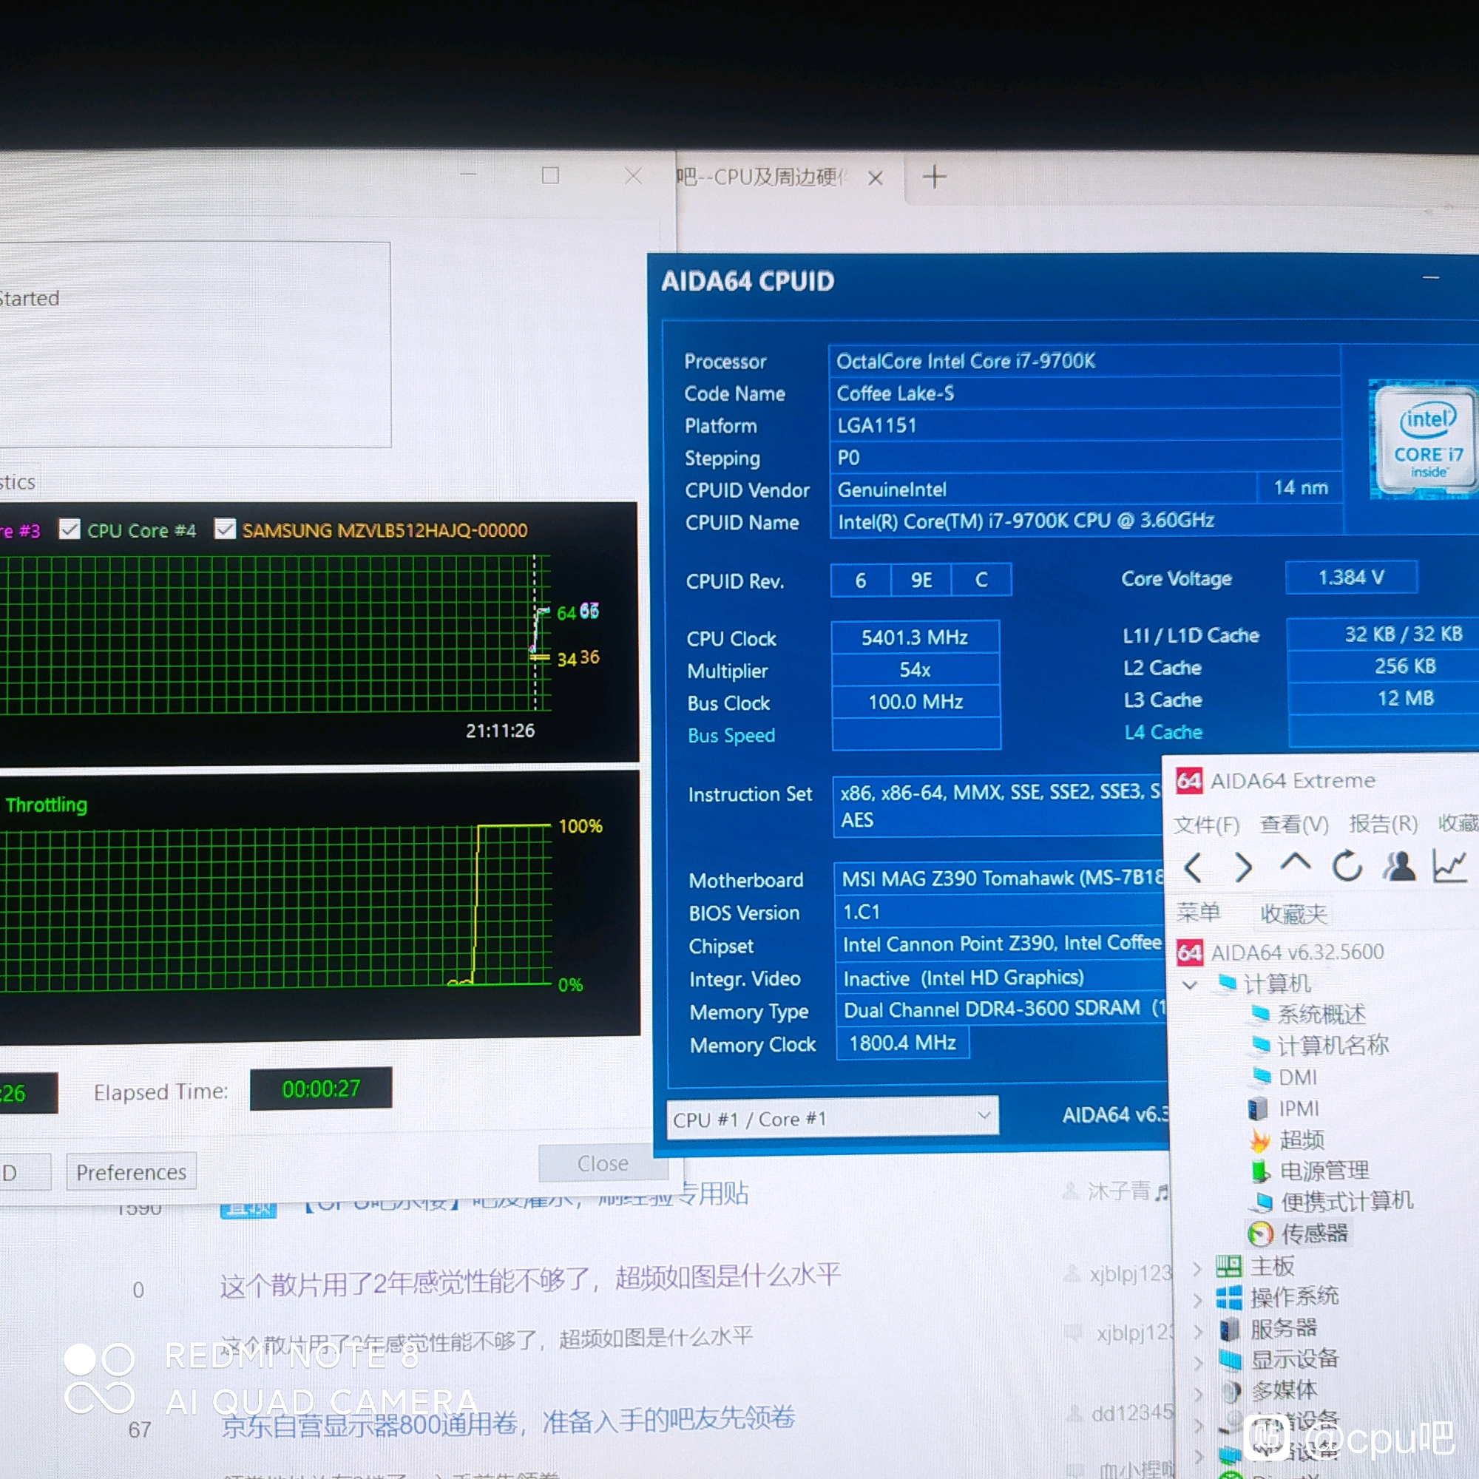1479x1479 pixels.
Task: Click the Memory Clock value 1800.4 MHz
Action: pyautogui.click(x=902, y=1043)
